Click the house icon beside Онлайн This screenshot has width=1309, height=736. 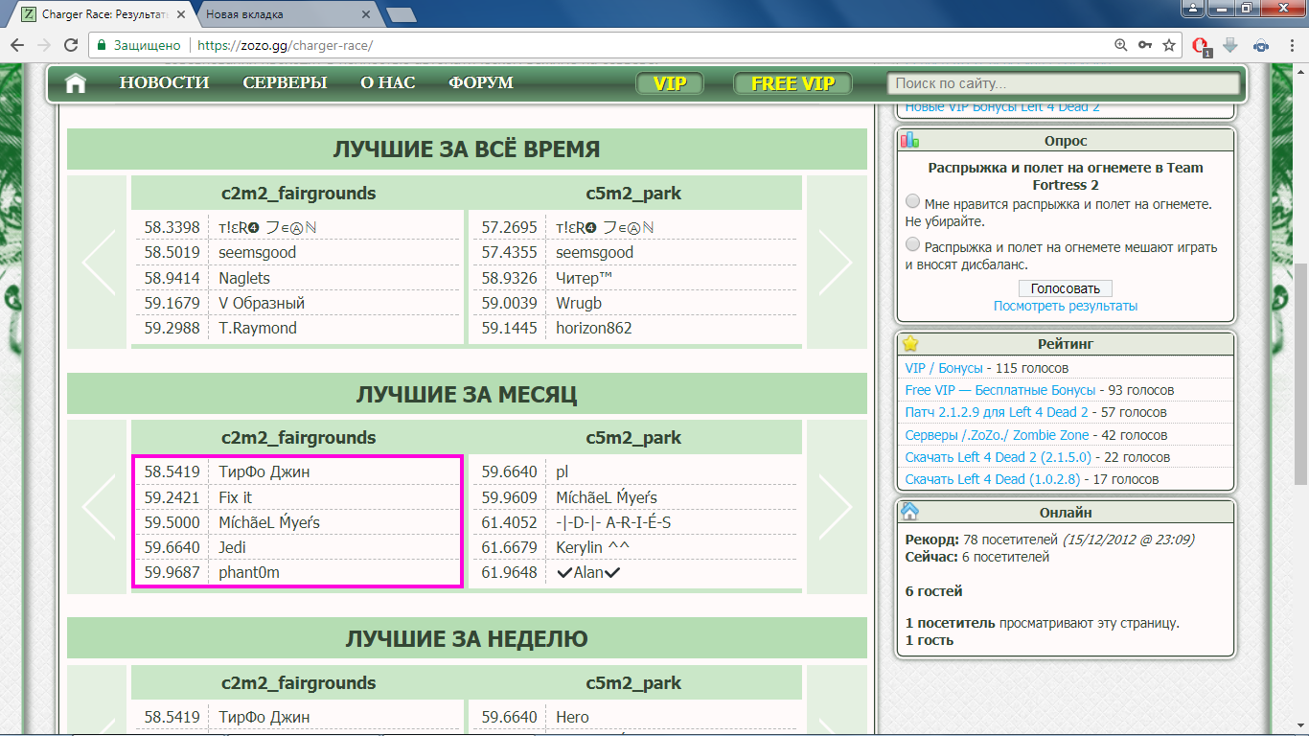[910, 511]
